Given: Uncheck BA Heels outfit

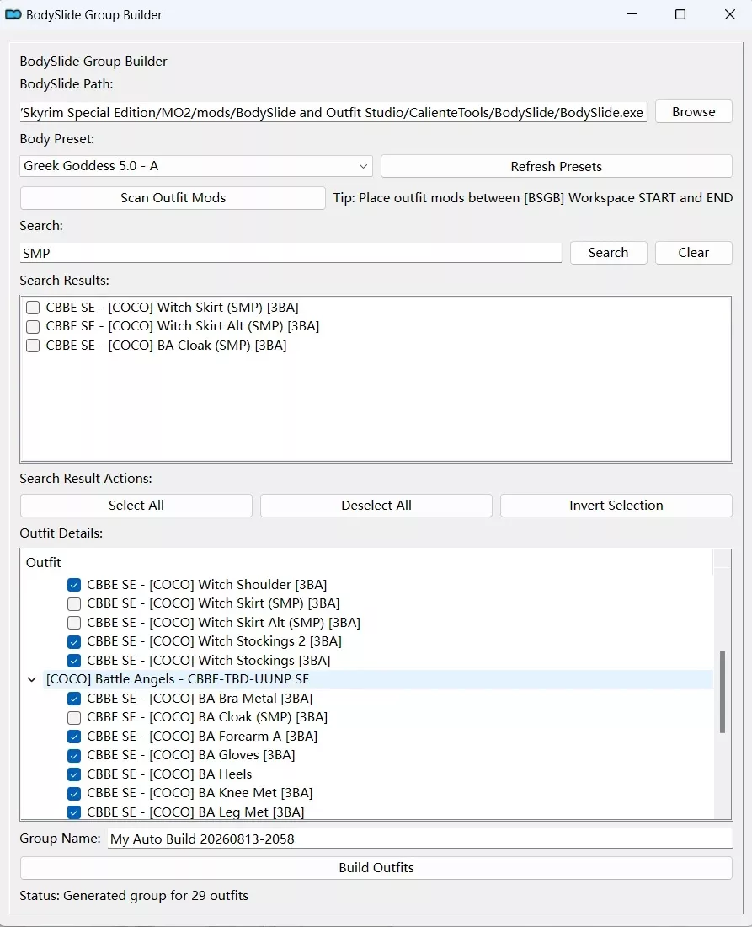Looking at the screenshot, I should pyautogui.click(x=74, y=774).
